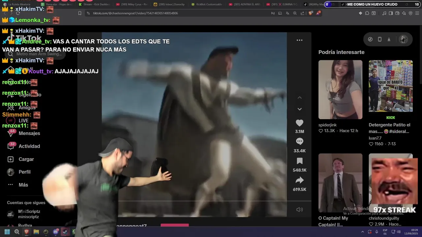The image size is (422, 237).
Task: Open Perfil in the TikTok sidebar
Action: click(19, 172)
